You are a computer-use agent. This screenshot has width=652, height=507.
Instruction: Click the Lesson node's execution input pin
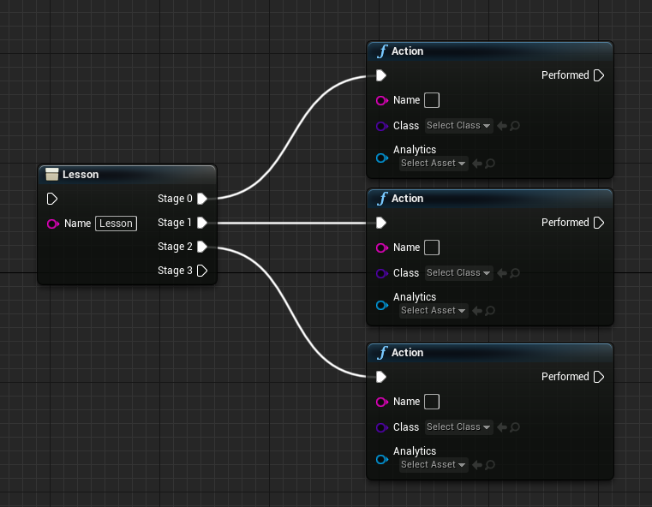click(52, 199)
